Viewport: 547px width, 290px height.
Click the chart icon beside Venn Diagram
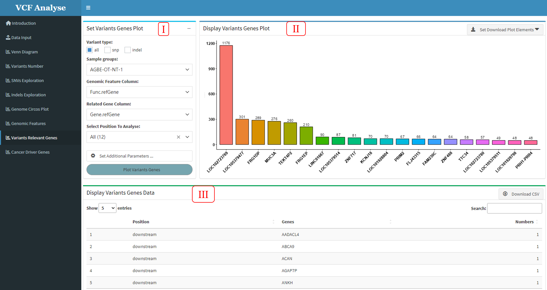[8, 52]
